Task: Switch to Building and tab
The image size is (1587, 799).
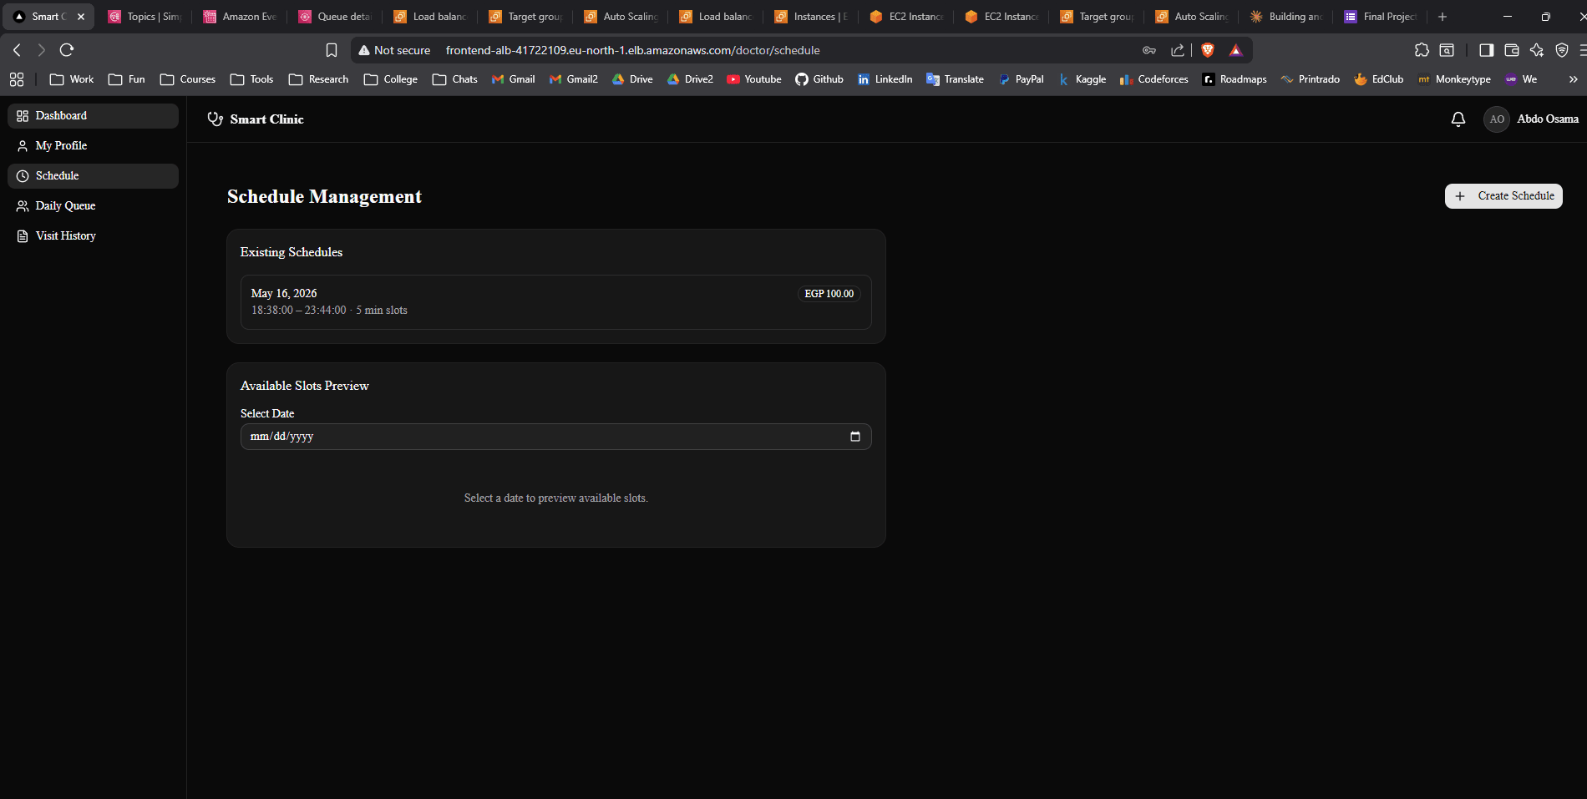Action: (1287, 17)
